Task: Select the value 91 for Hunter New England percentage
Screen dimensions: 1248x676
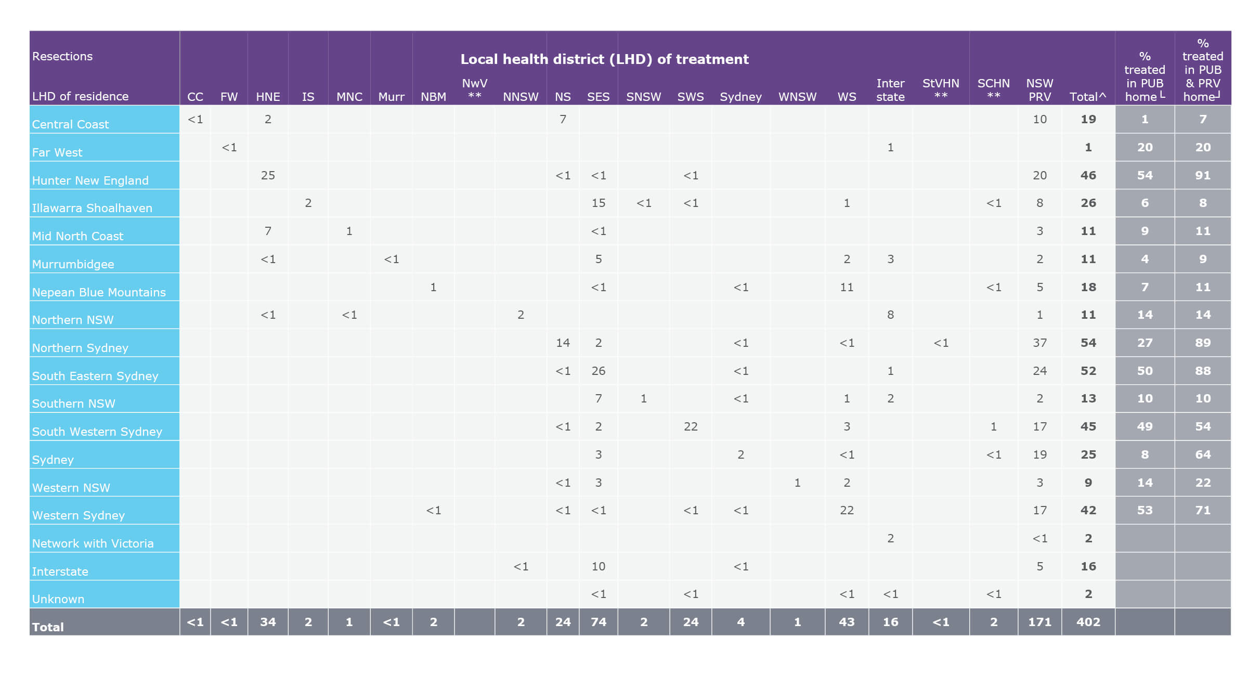Action: click(1202, 175)
